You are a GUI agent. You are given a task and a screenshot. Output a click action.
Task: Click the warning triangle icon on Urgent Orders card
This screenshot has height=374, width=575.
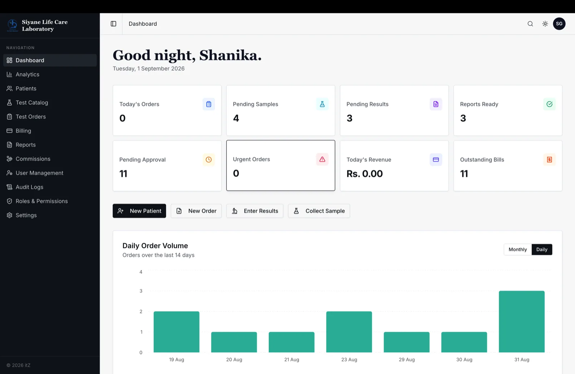tap(322, 159)
